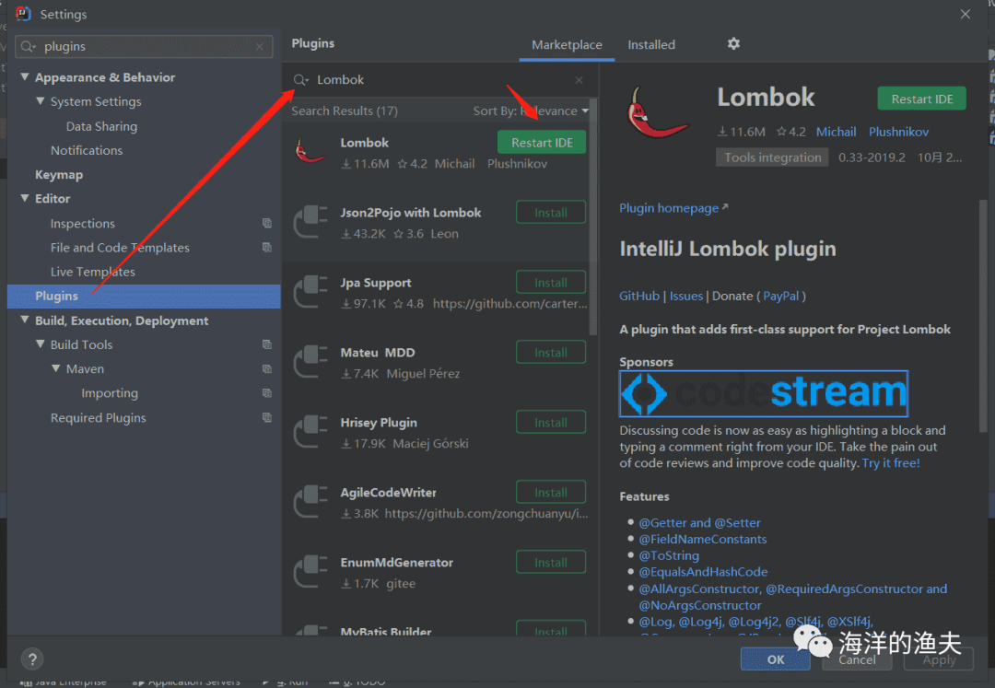
Task: Click the plugin details panel scrollbar
Action: tap(983, 316)
